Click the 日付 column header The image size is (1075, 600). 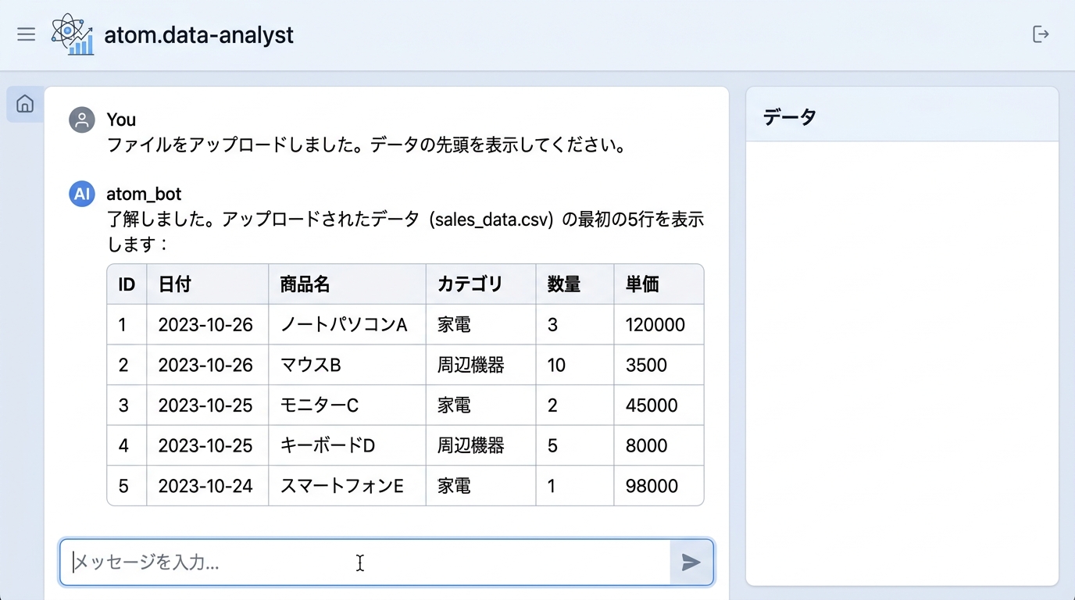174,284
